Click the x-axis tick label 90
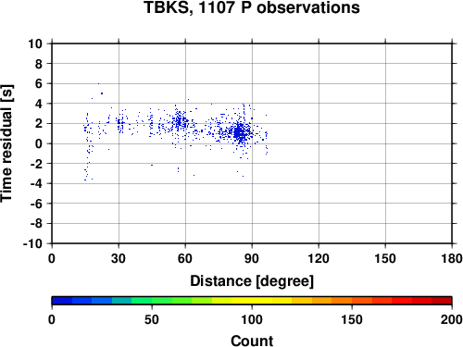463x347 pixels. [x=252, y=258]
